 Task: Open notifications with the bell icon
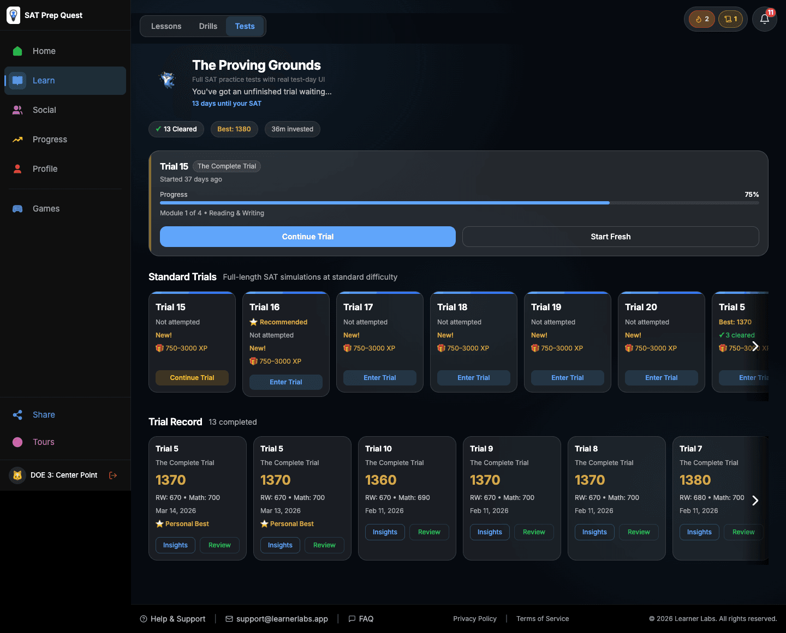click(x=764, y=19)
